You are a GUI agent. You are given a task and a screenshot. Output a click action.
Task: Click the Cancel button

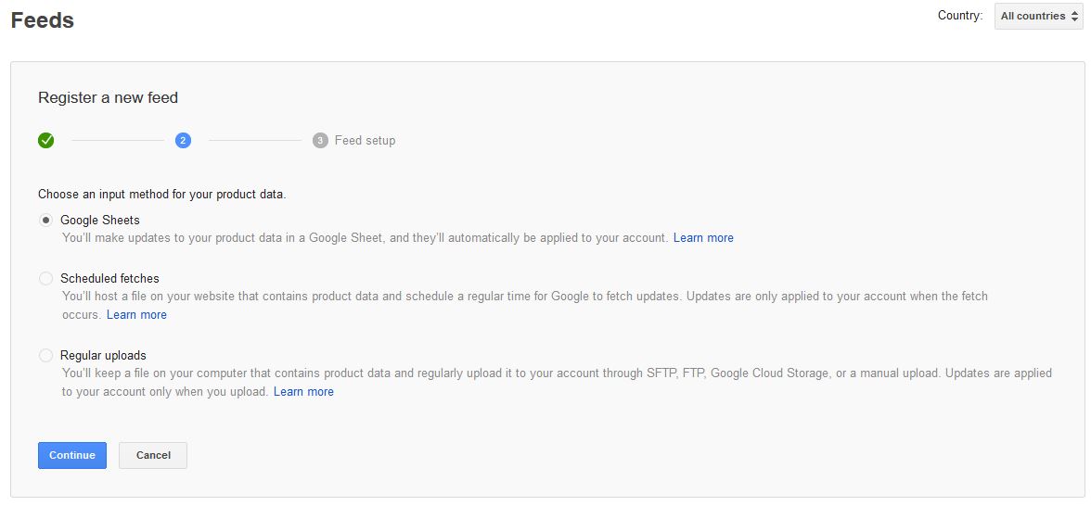[153, 455]
